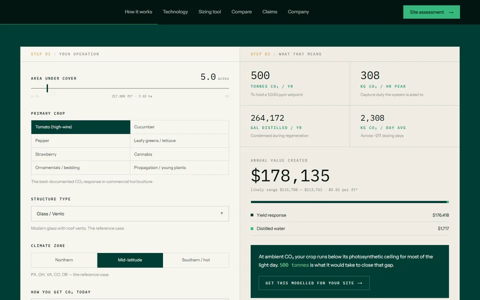Click the Site assessment button
Screen dimensions: 480x300
[x=431, y=12]
